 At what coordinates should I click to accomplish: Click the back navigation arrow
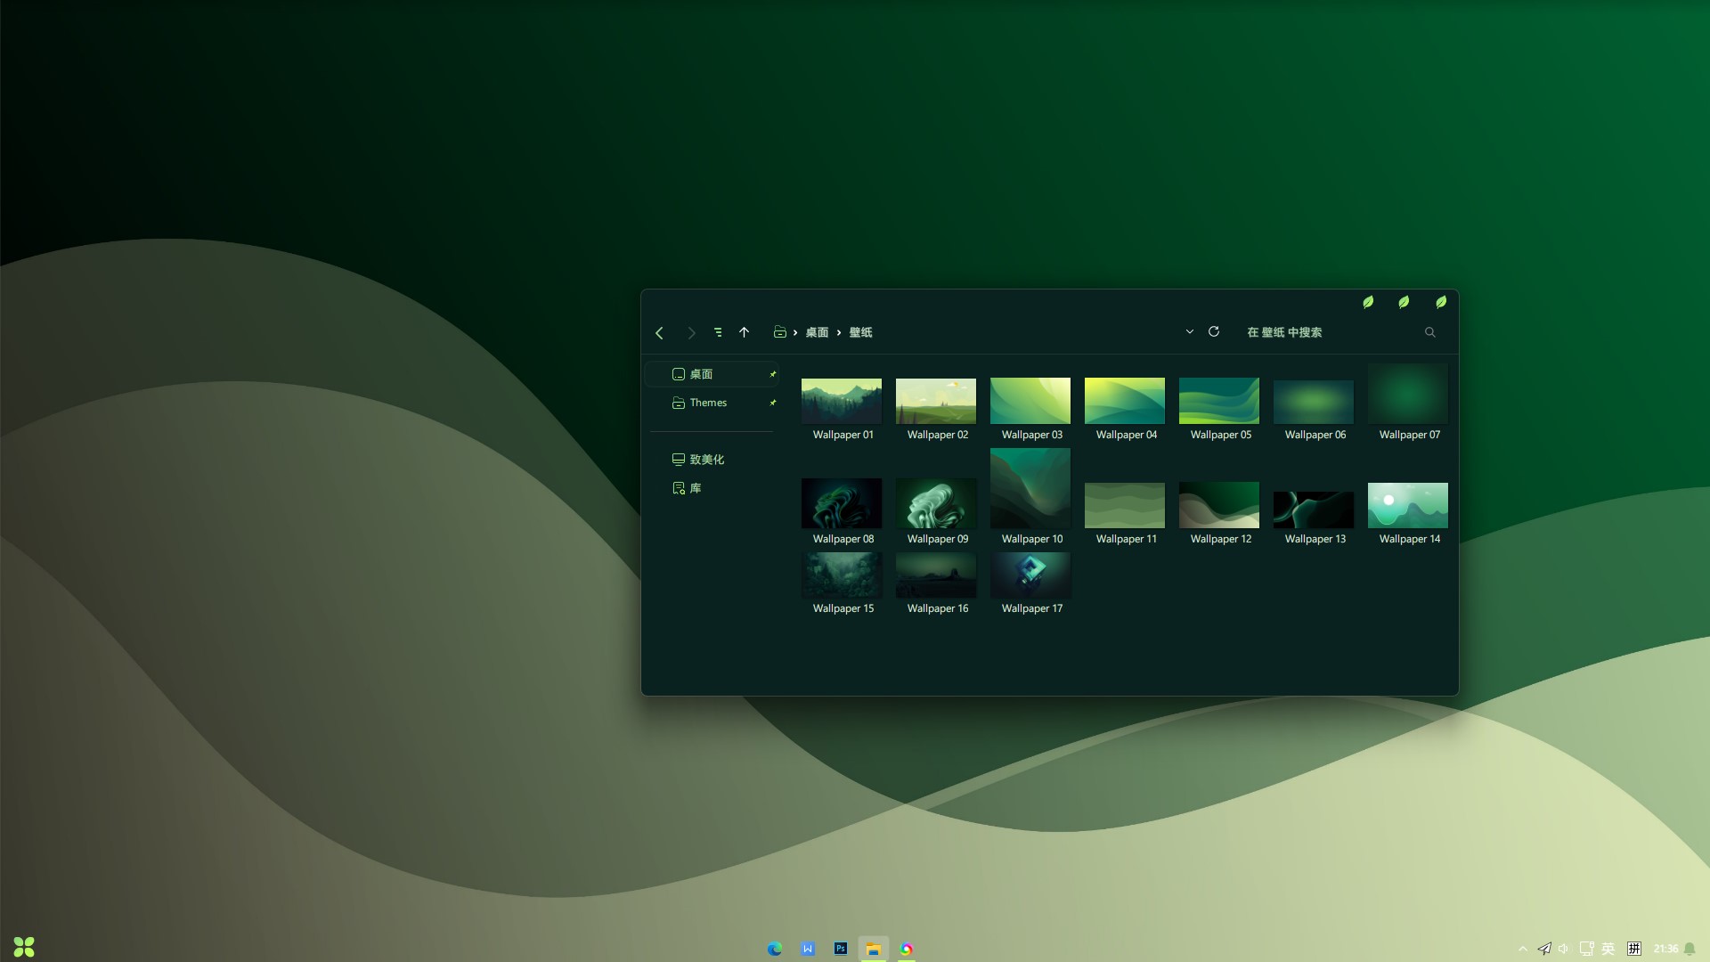coord(659,333)
